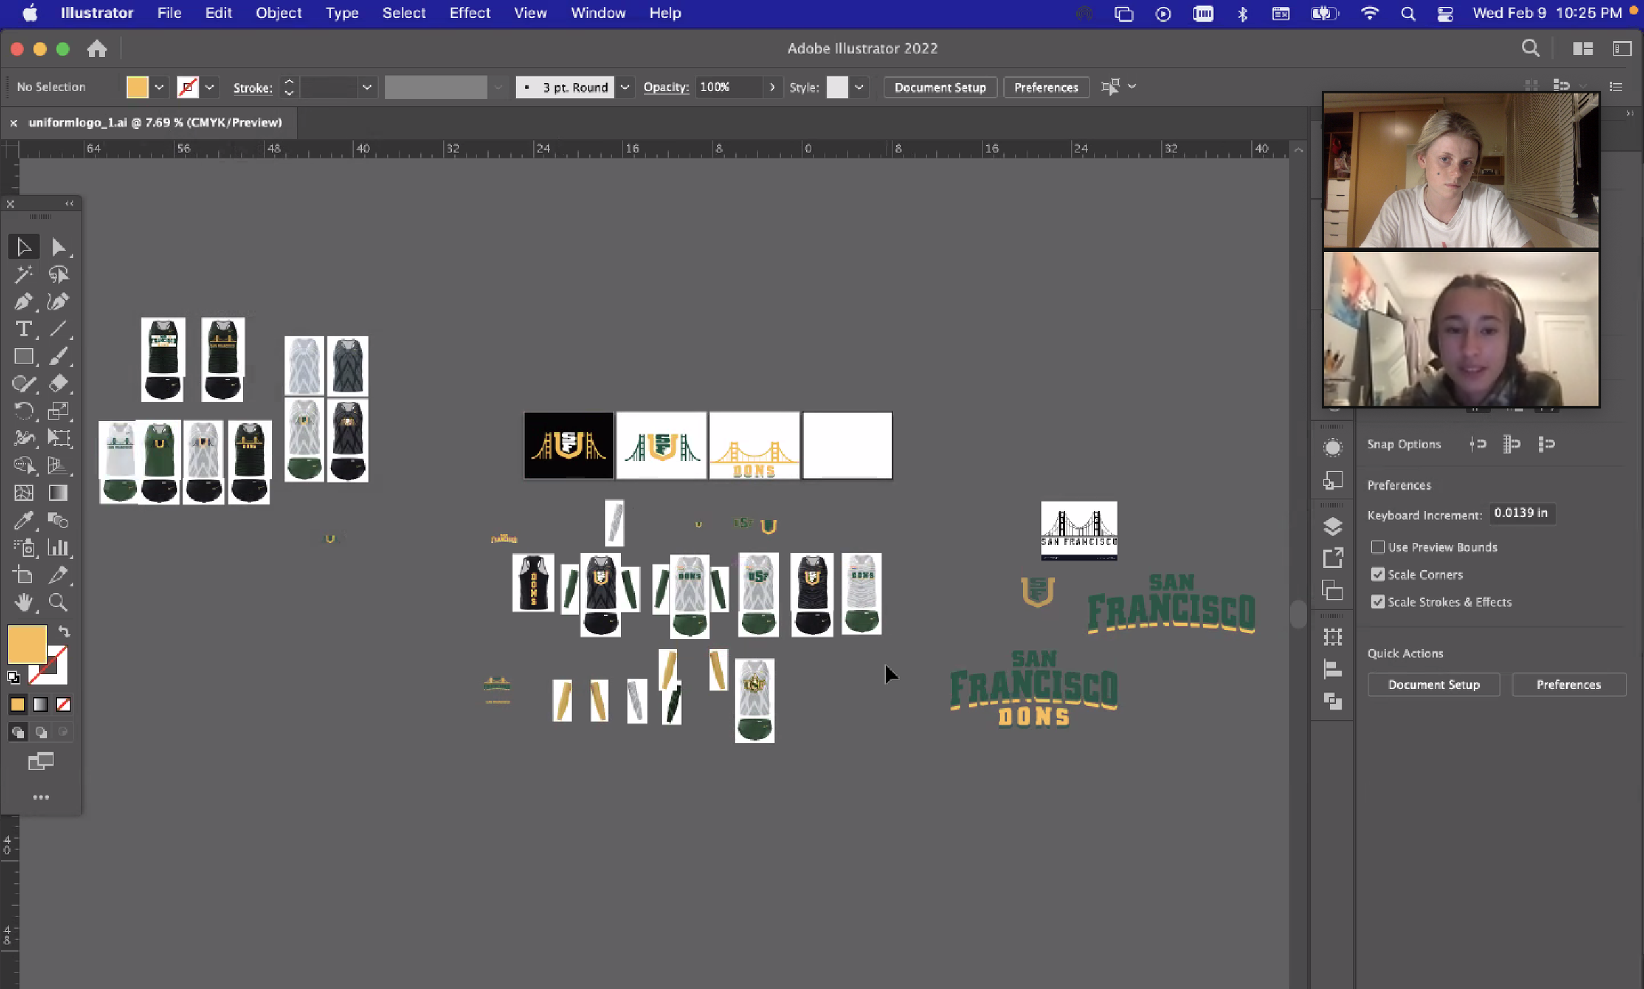1644x989 pixels.
Task: Select the Pen tool
Action: [x=24, y=302]
